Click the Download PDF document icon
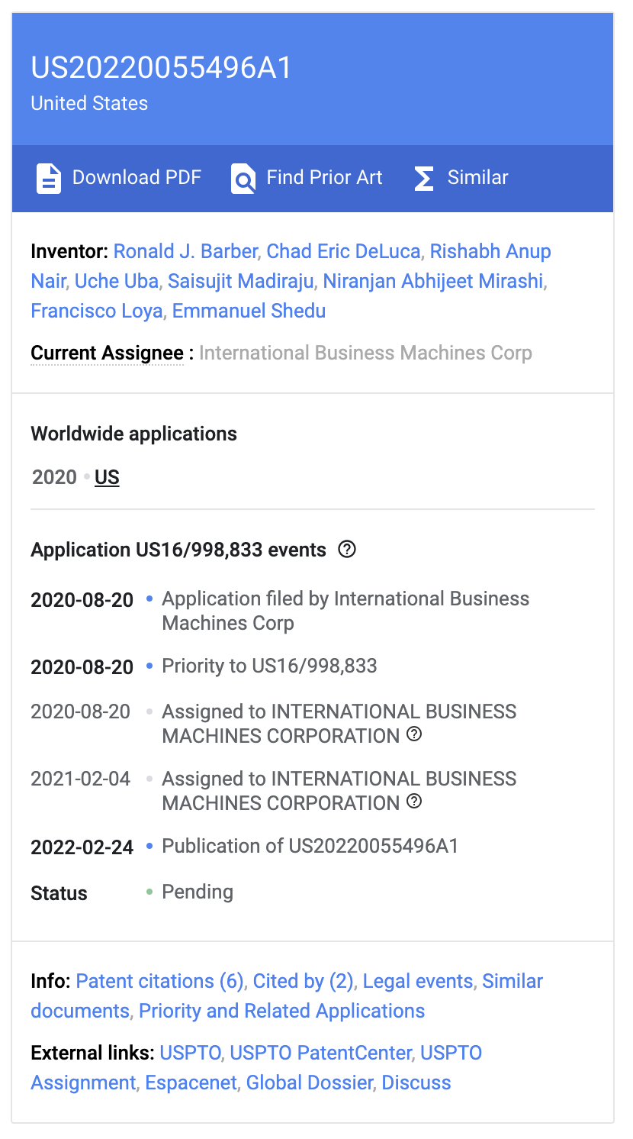 pos(49,178)
